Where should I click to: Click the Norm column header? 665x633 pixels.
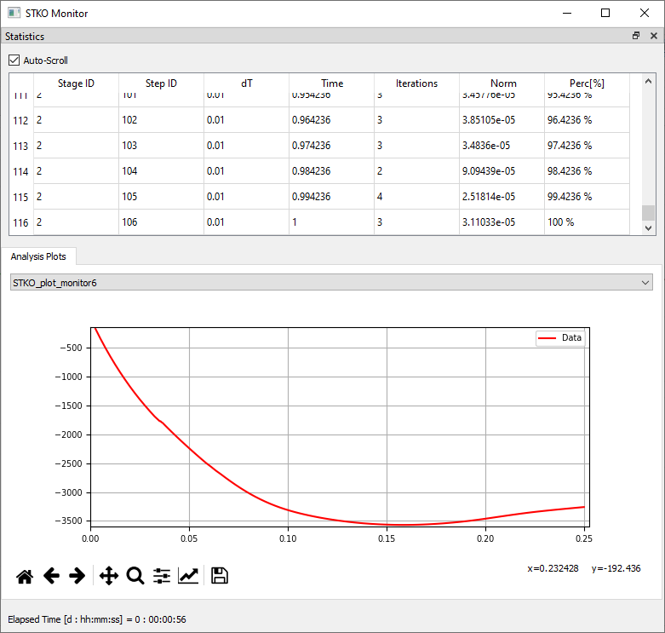[x=503, y=83]
